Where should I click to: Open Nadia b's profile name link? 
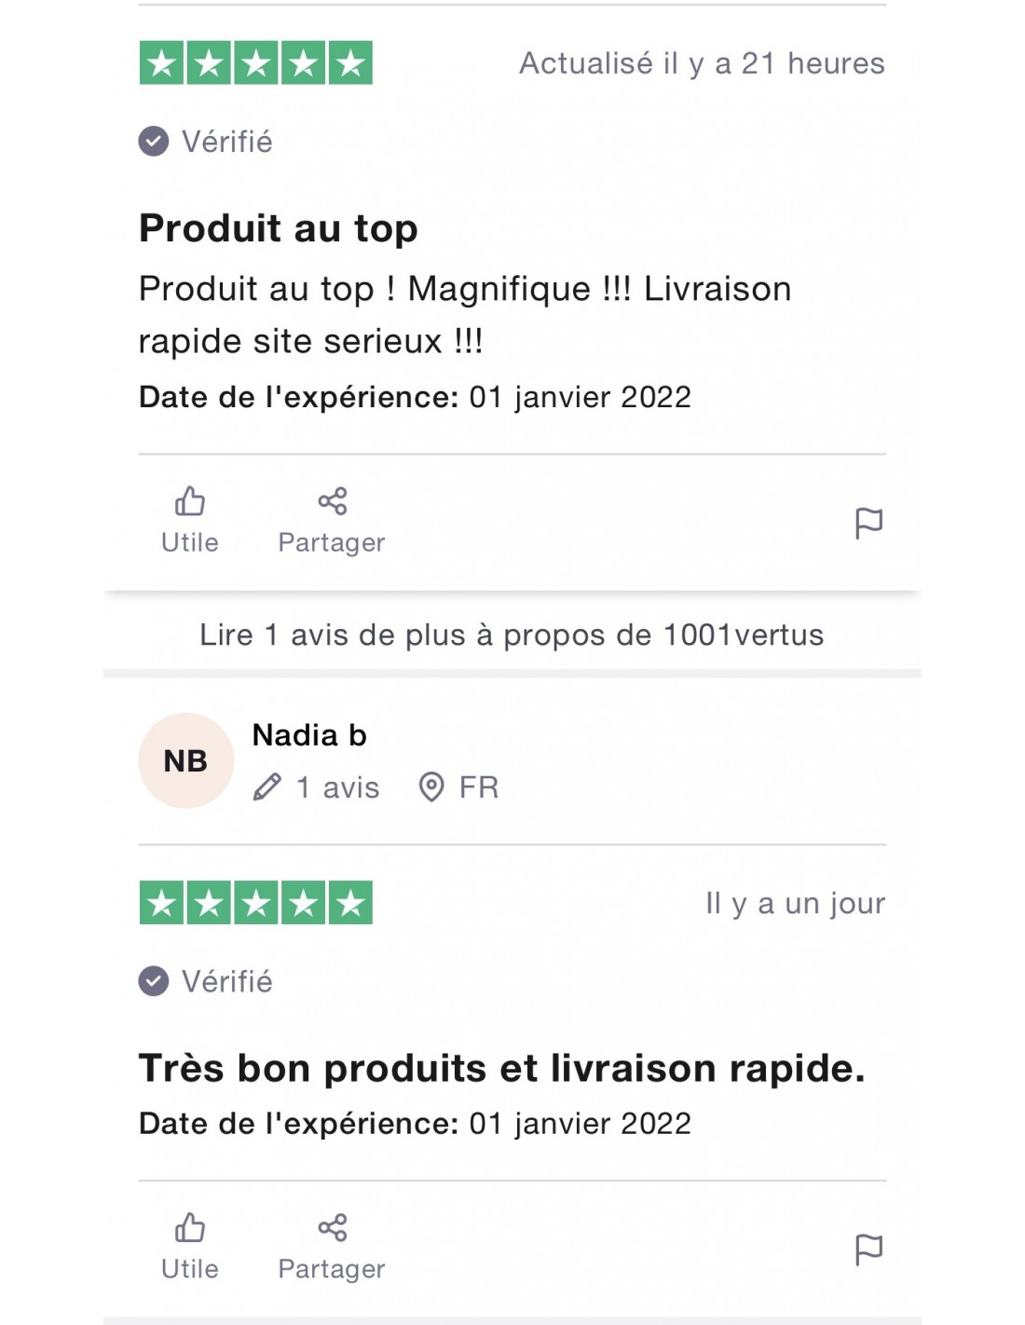coord(309,735)
